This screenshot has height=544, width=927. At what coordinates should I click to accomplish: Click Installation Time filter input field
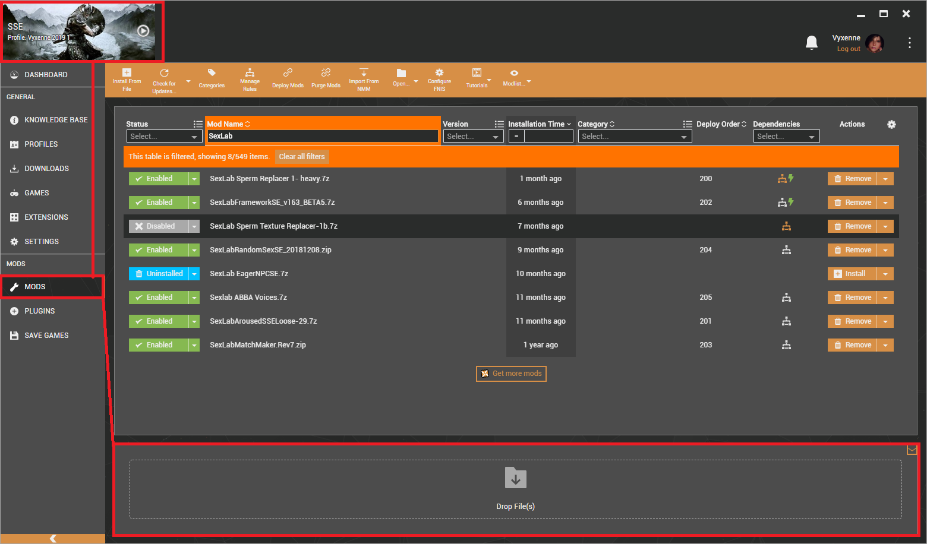pos(548,136)
